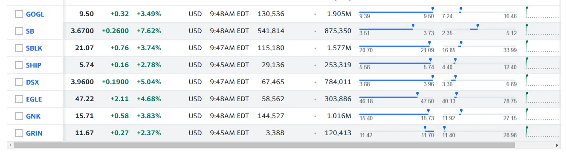The height and width of the screenshot is (156, 567).
Task: Click the horizontal scrollbar thumb
Action: 264,145
